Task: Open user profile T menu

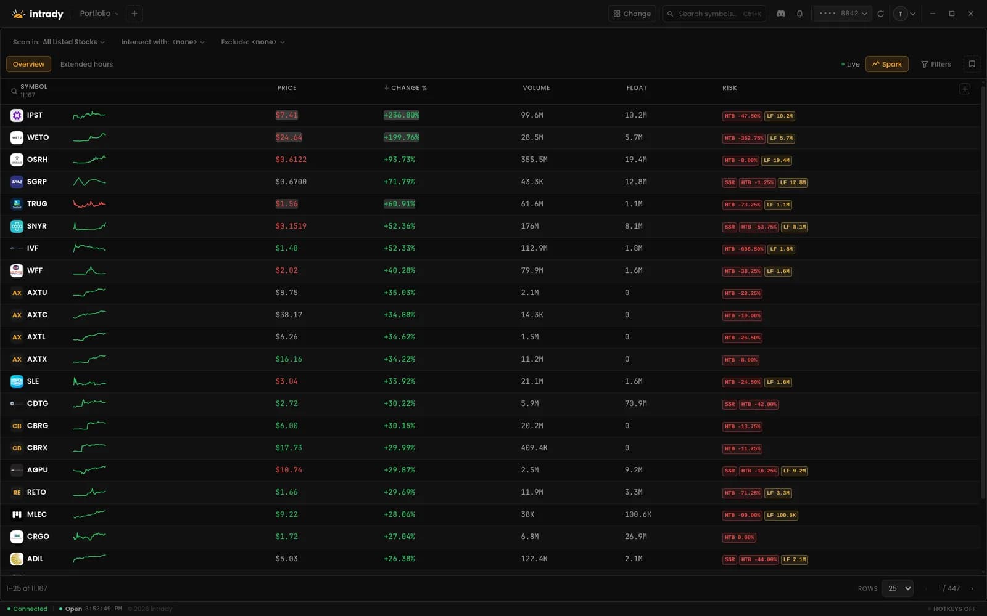Action: coord(905,14)
